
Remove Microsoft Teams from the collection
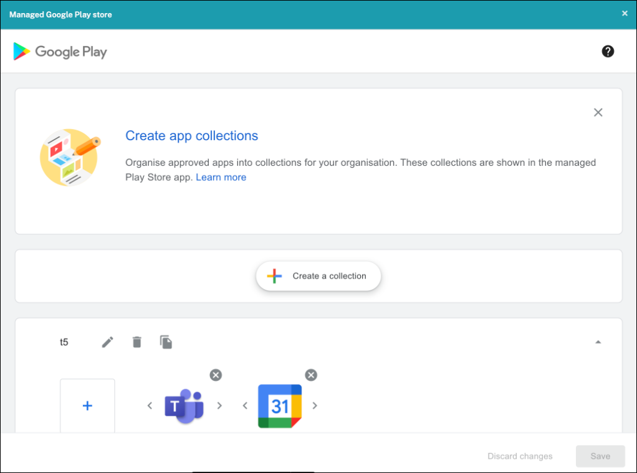[x=216, y=375]
